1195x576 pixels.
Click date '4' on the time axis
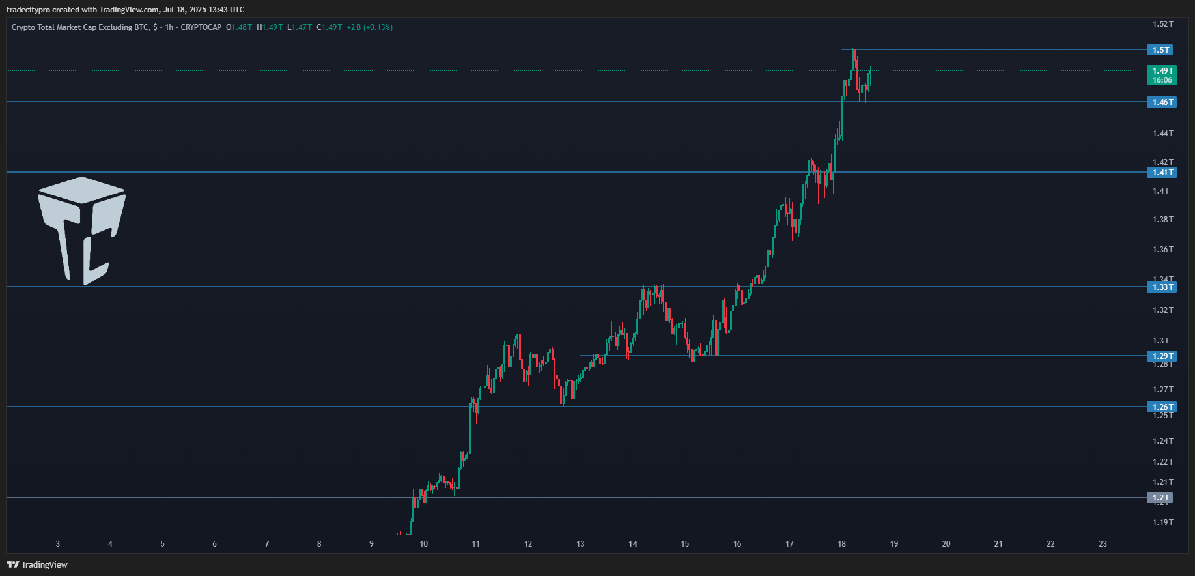click(x=110, y=544)
